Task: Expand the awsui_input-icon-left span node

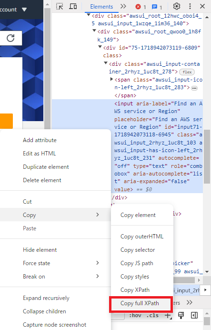Action: (x=111, y=79)
